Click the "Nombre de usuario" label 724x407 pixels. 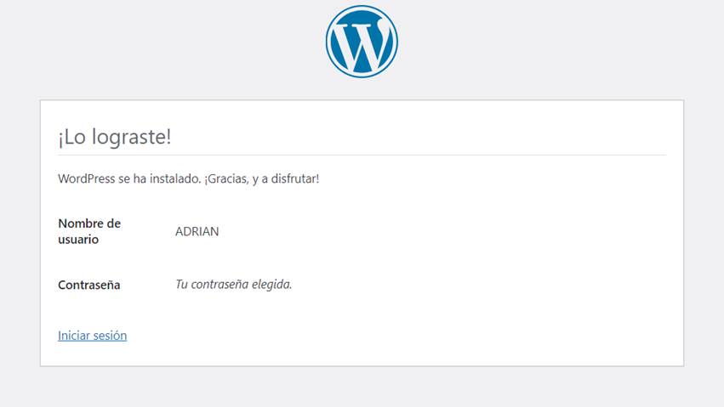88,231
